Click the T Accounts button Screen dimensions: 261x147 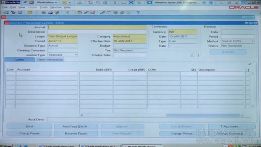click(232, 127)
